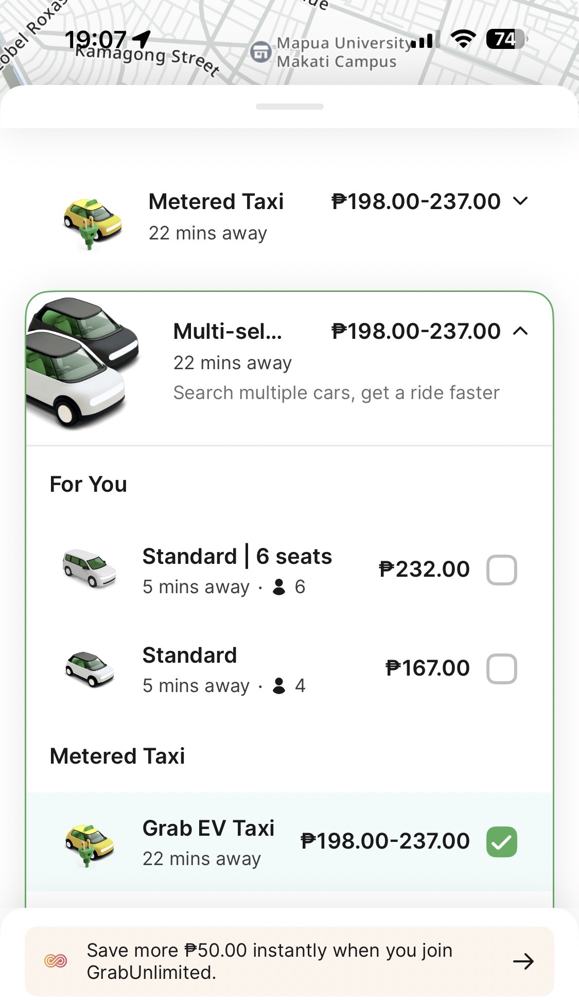Collapse the Multi-select options chevron
This screenshot has width=579, height=1000.
coord(521,331)
